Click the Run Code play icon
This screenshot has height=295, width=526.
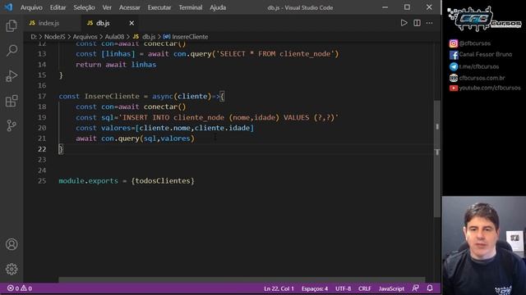[404, 23]
